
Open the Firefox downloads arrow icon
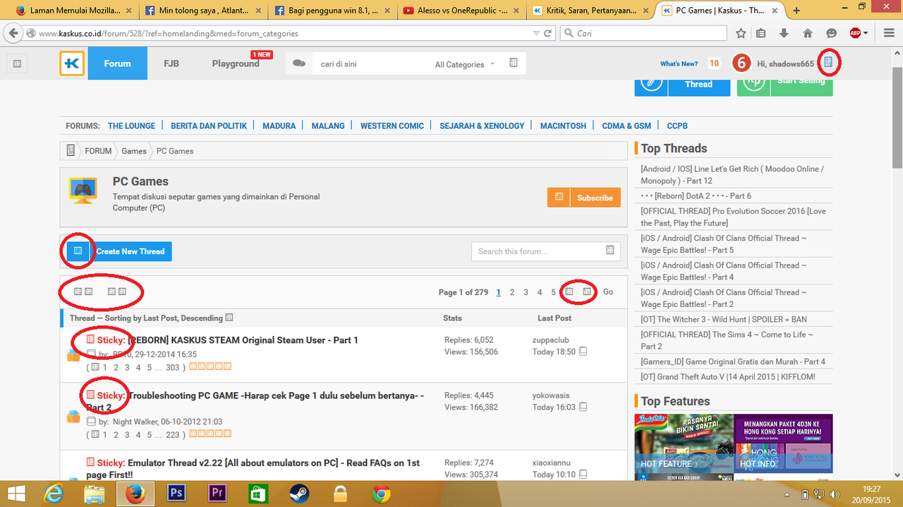click(784, 33)
